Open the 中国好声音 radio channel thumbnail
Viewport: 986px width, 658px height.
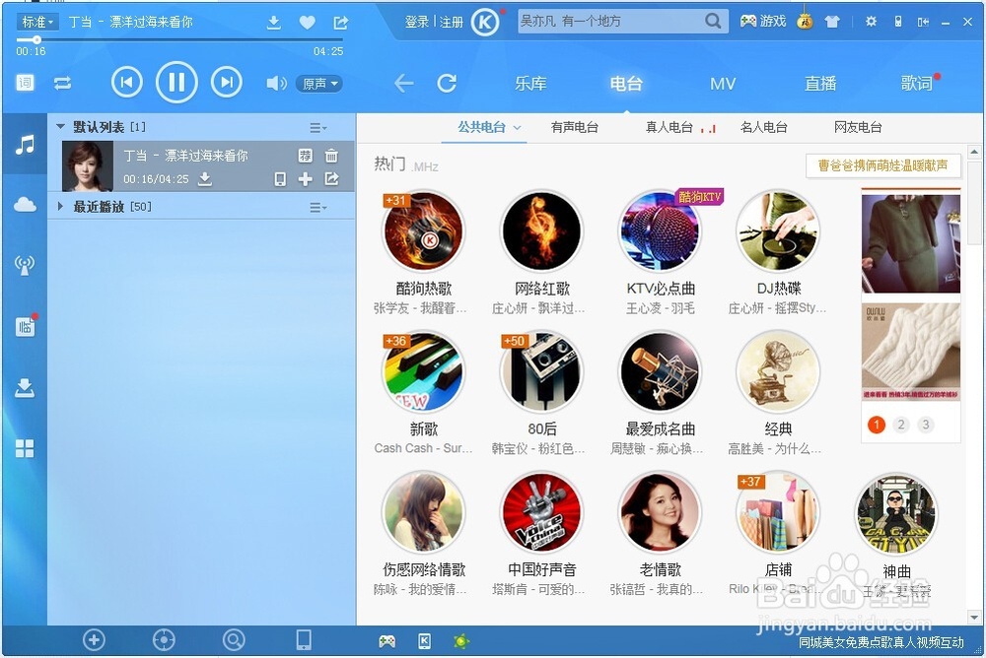[x=541, y=512]
